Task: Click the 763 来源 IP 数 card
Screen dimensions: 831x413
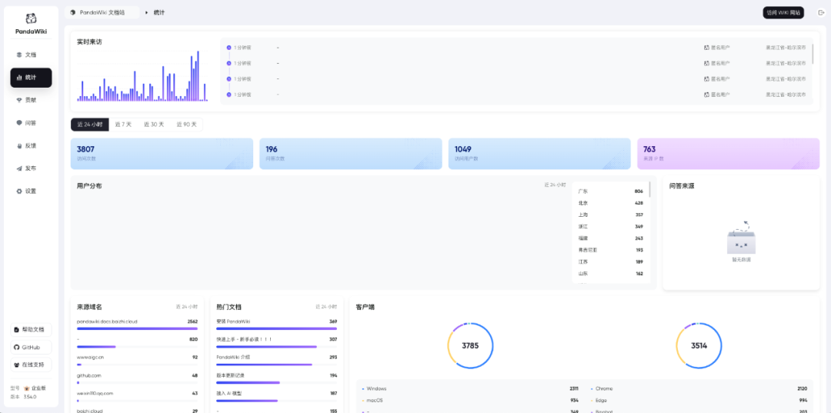Action: click(x=728, y=154)
